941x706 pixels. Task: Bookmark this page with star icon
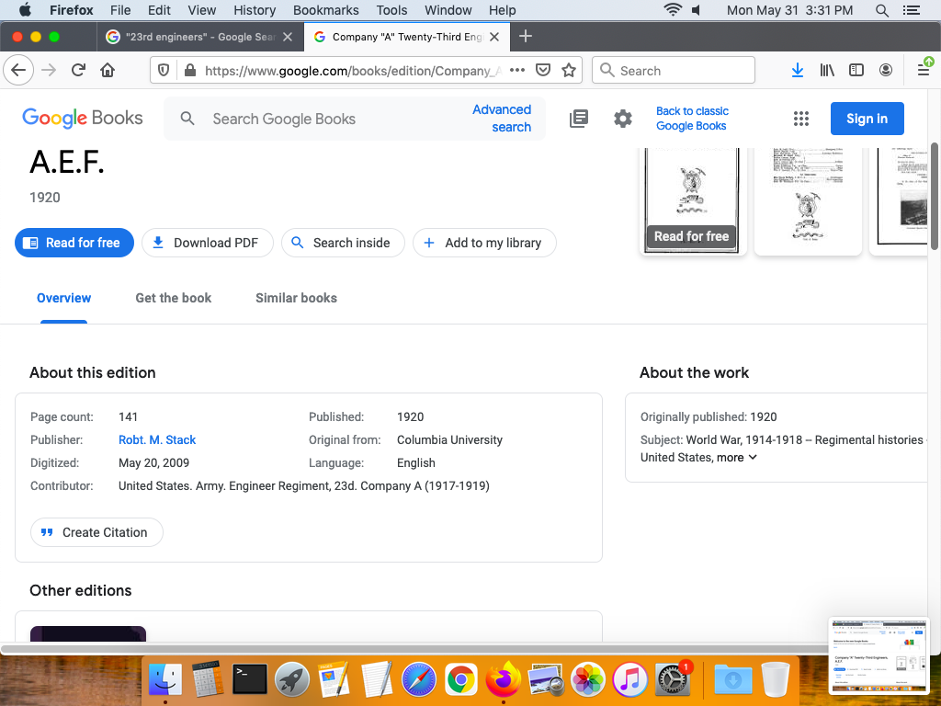(569, 71)
